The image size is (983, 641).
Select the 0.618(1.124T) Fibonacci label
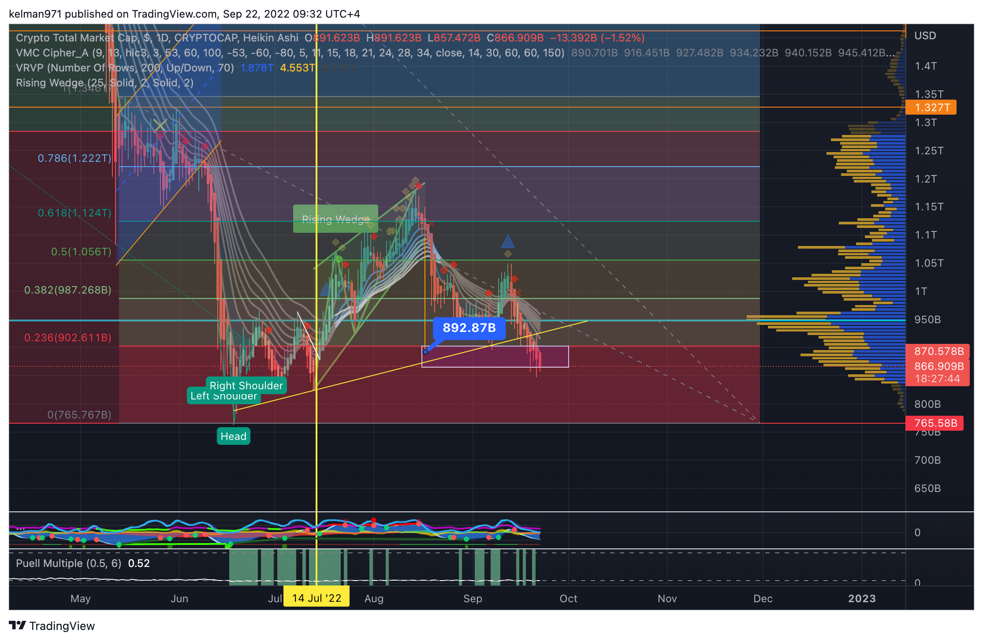point(74,213)
